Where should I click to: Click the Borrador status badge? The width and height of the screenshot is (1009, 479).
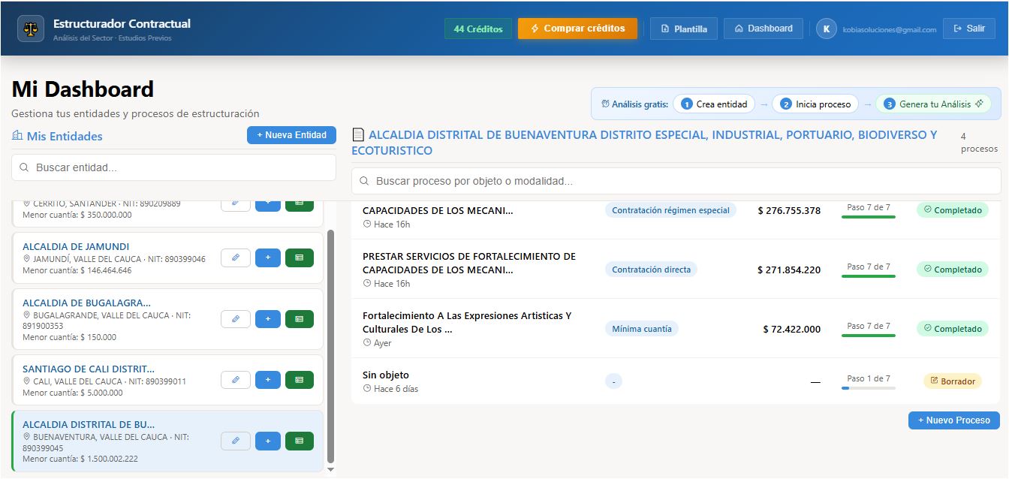pyautogui.click(x=953, y=381)
